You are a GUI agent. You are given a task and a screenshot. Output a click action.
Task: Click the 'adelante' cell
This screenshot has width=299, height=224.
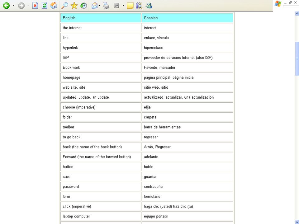point(187,156)
